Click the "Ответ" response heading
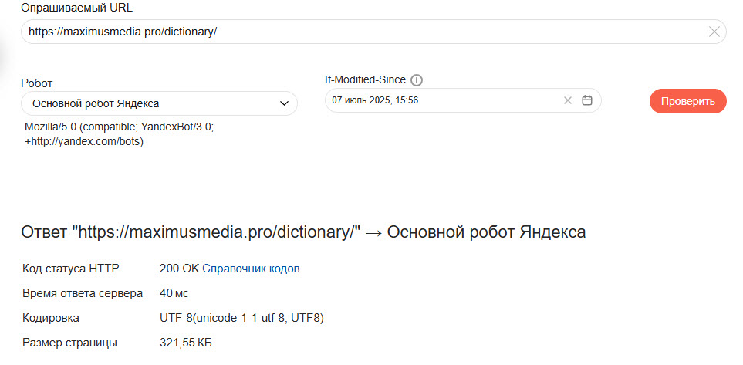Screen dimensions: 743x365 point(303,232)
